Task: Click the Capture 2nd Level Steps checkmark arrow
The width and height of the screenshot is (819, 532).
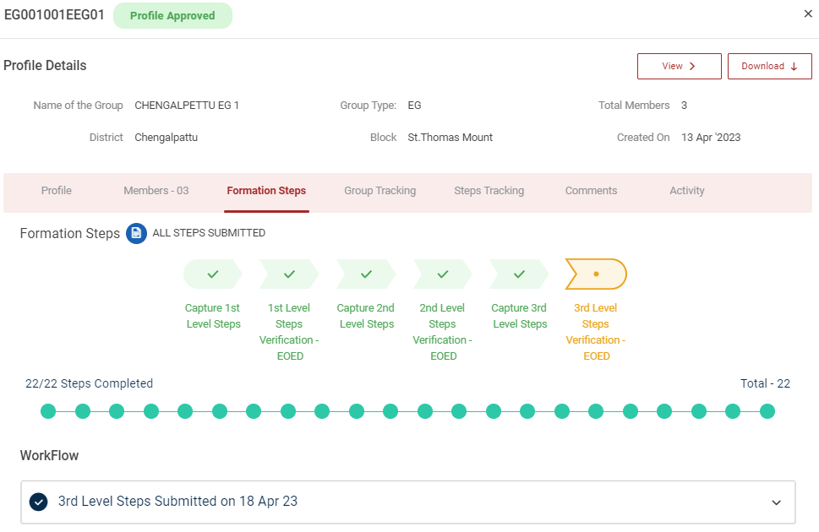Action: tap(366, 274)
